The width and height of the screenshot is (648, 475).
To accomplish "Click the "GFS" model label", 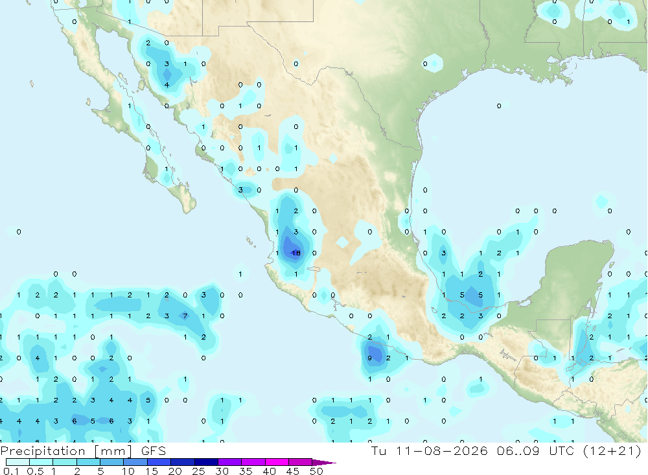I will tap(154, 450).
